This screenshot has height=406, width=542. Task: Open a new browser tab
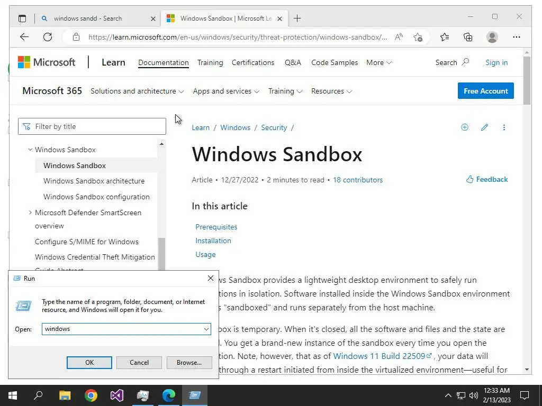[297, 19]
